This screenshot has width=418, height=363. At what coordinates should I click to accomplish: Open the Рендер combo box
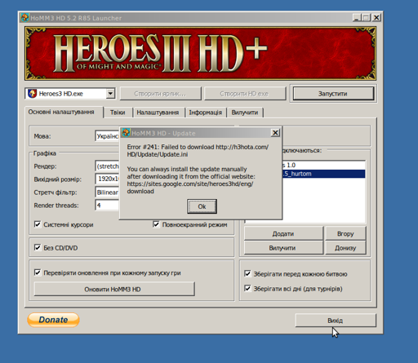pyautogui.click(x=107, y=166)
